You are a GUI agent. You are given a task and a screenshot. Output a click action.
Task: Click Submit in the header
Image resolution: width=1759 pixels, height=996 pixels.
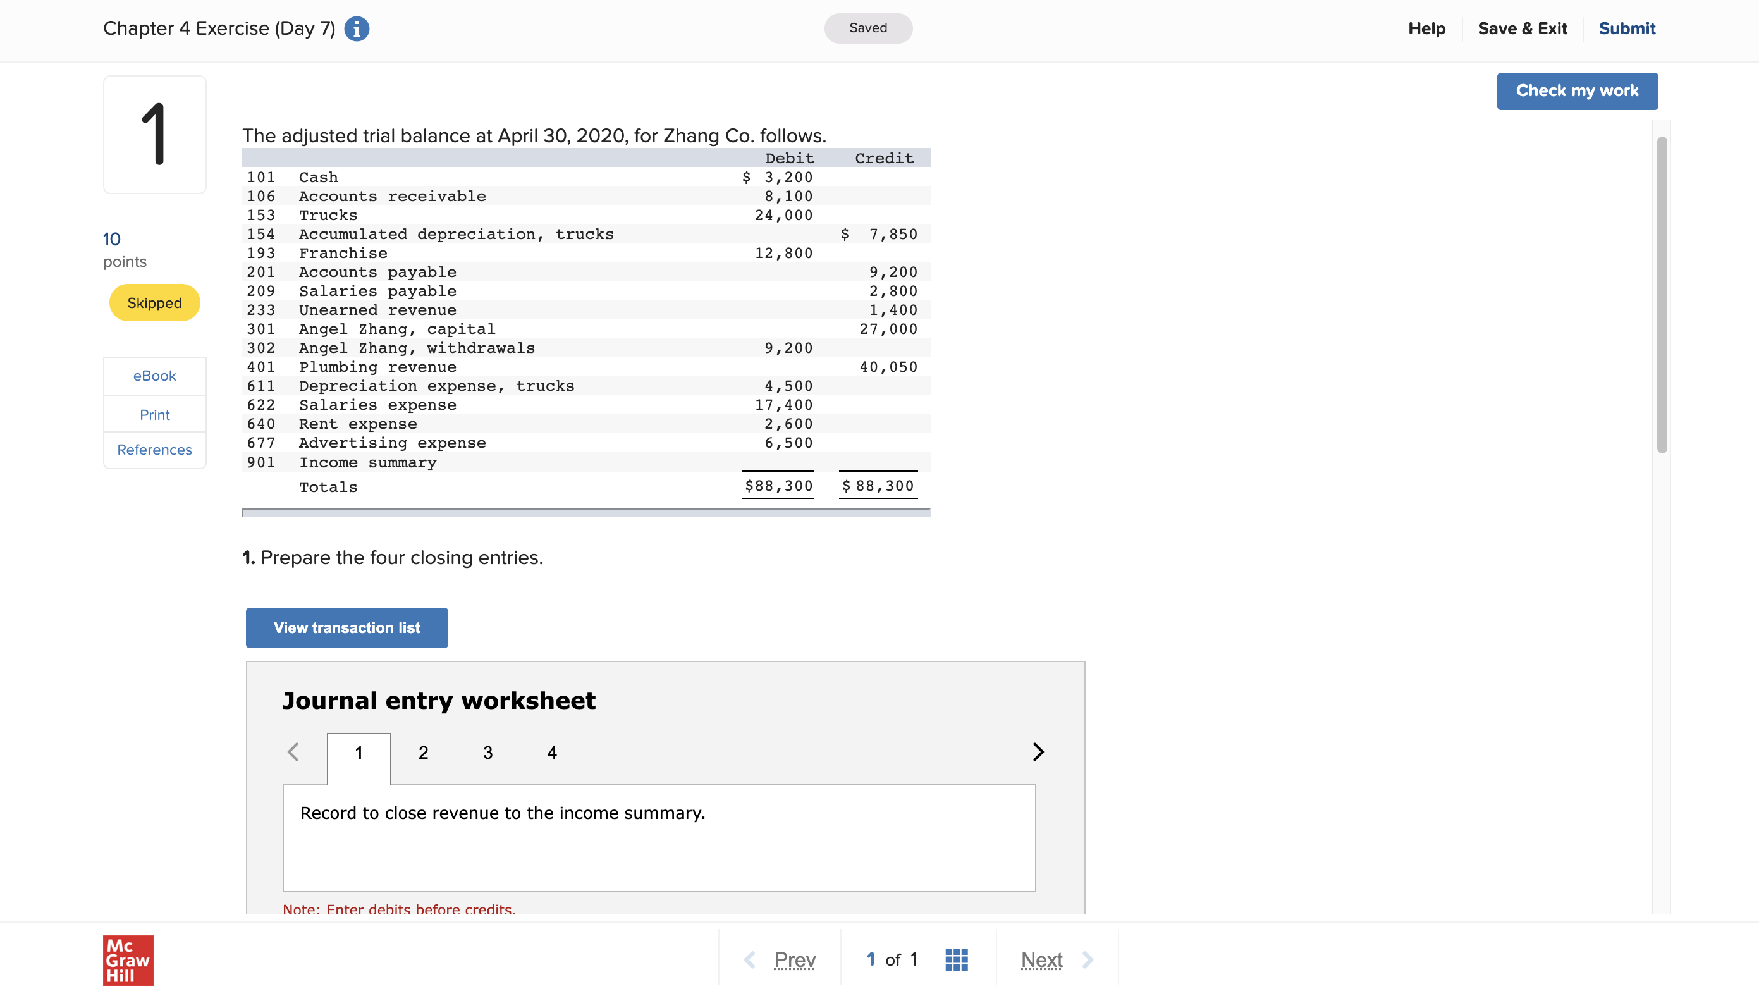point(1626,28)
